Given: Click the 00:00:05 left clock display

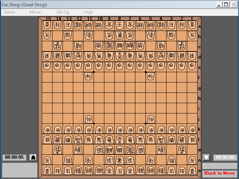Looking at the screenshot, I should [14, 157].
